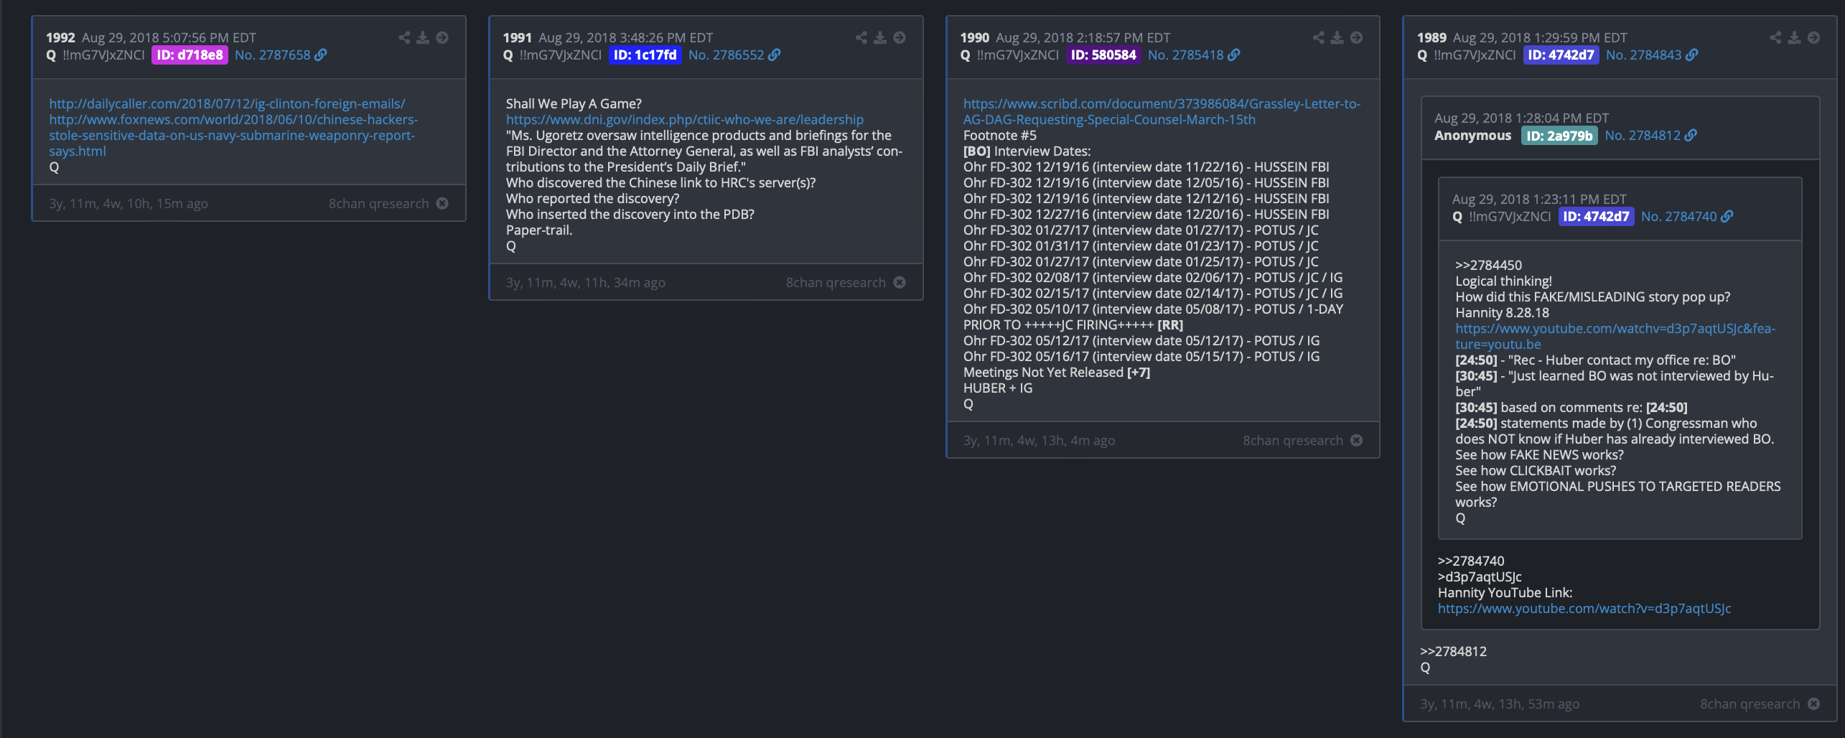Click the 'Footnote #5' line in post 1990
This screenshot has height=738, width=1845.
pyautogui.click(x=999, y=135)
